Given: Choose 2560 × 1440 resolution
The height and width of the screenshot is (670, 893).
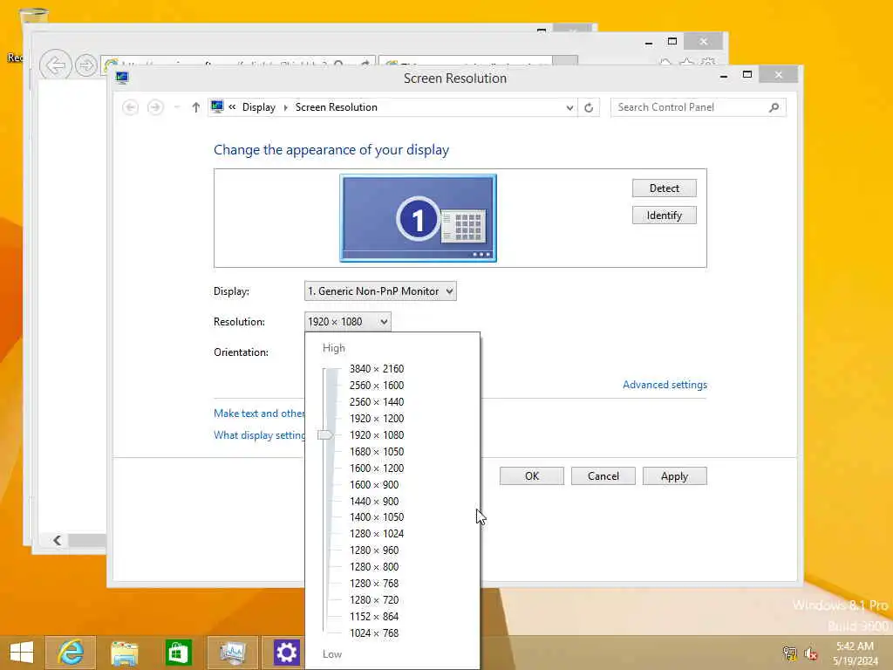Looking at the screenshot, I should [x=377, y=401].
